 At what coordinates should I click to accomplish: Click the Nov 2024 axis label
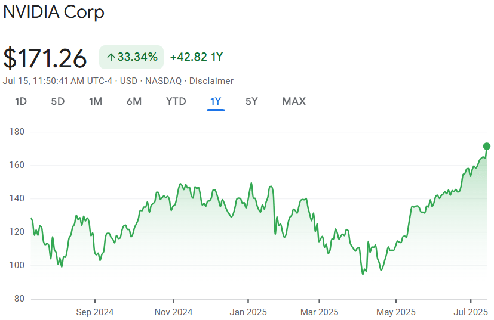point(173,312)
